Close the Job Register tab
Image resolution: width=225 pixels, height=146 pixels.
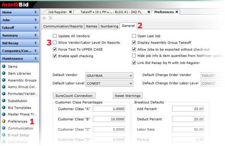(71, 12)
